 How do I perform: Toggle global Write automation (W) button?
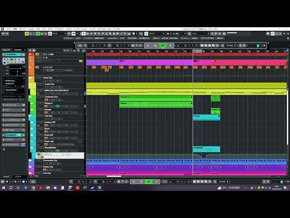[42, 34]
